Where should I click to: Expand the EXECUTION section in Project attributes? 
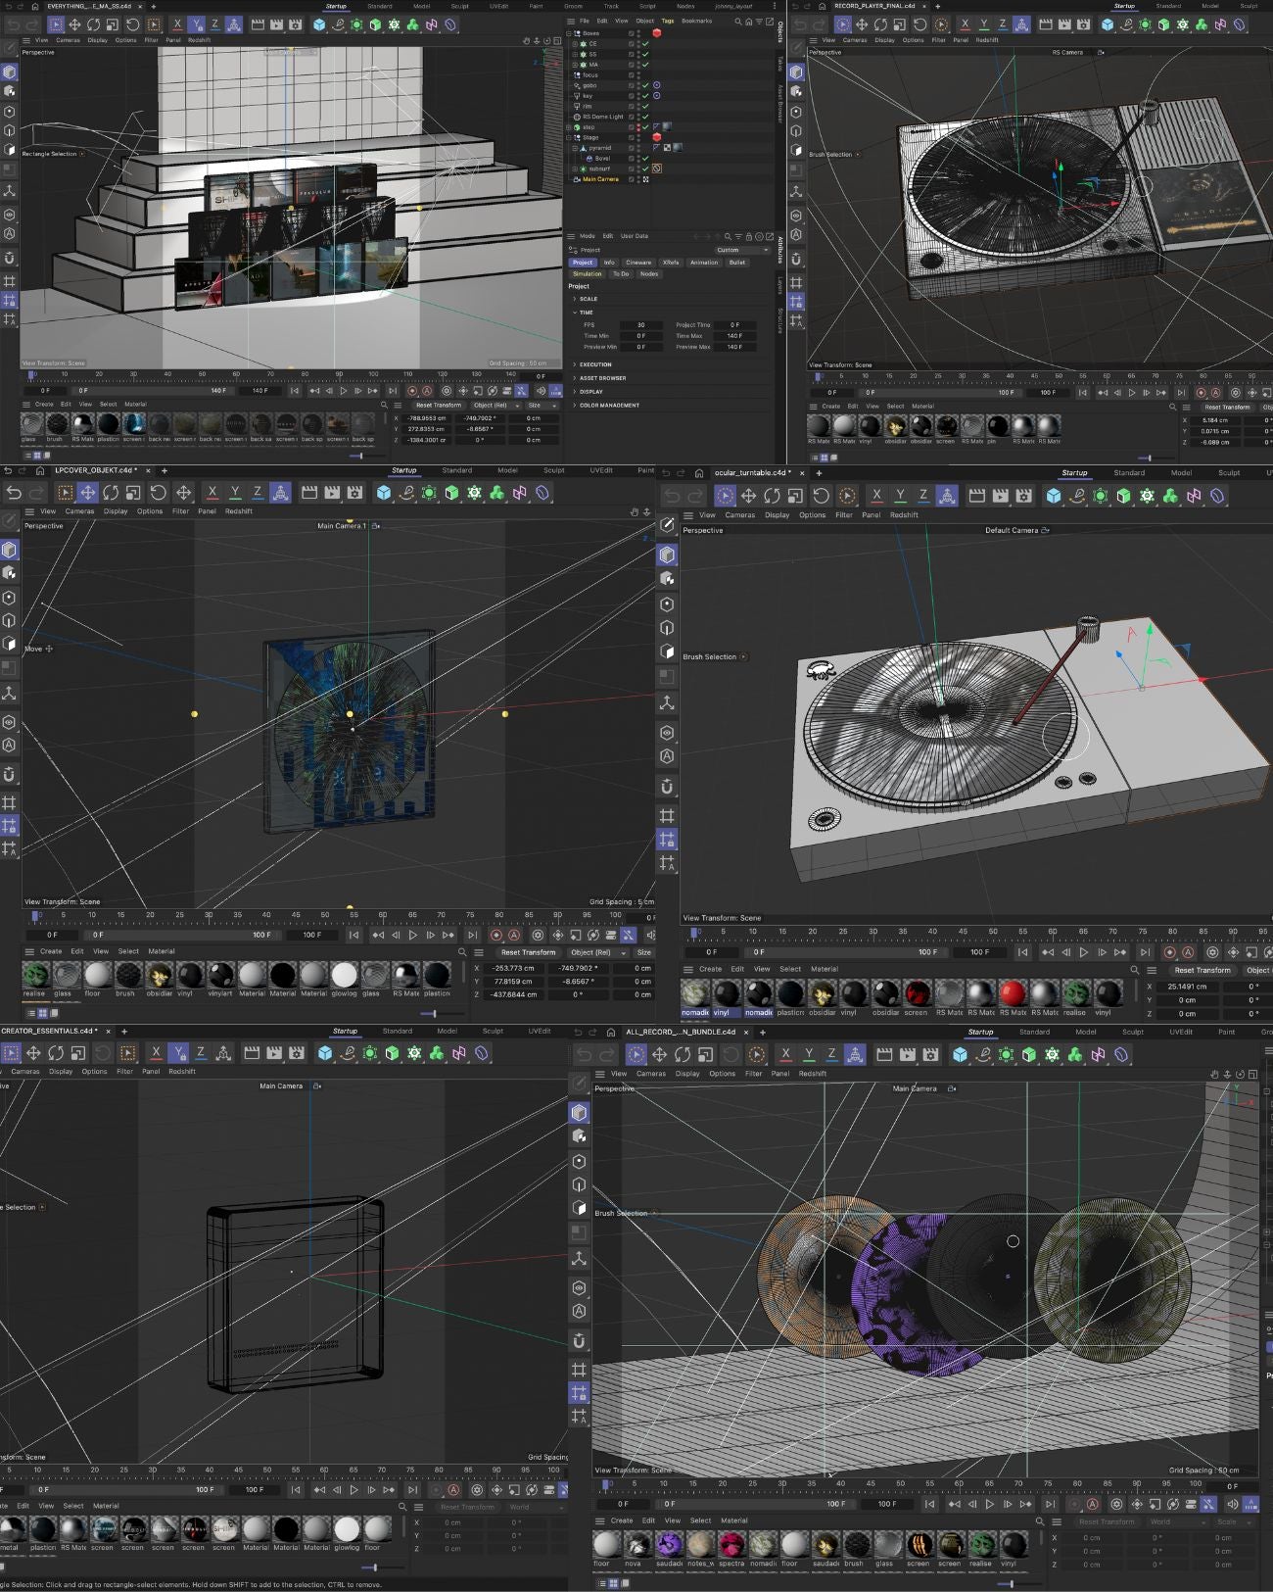[x=595, y=364]
